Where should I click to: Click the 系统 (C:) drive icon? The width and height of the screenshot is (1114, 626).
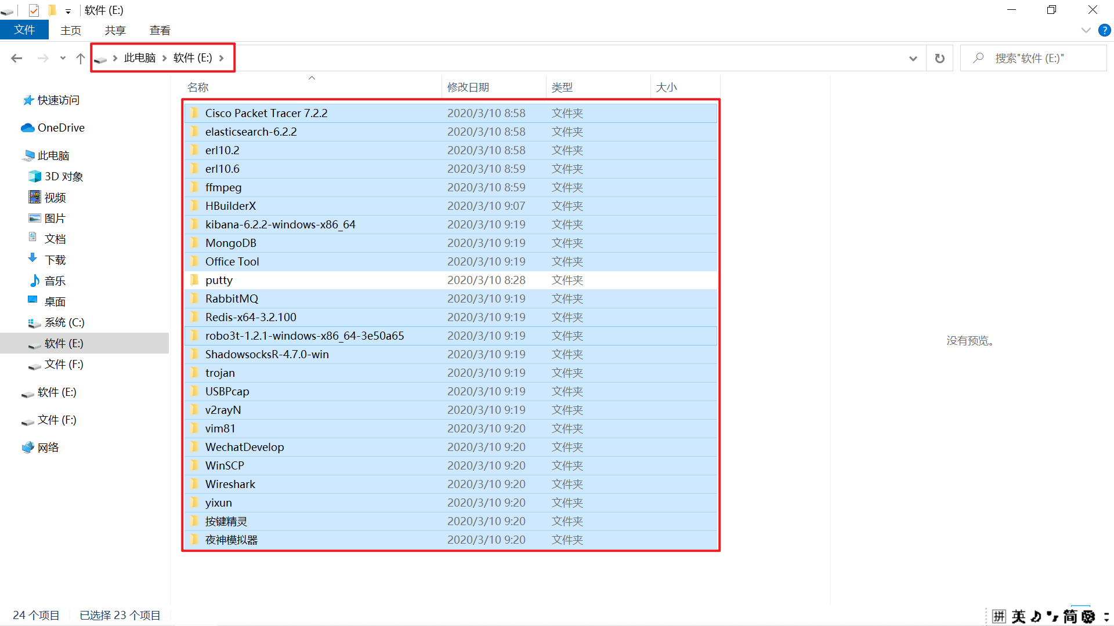[x=35, y=323]
